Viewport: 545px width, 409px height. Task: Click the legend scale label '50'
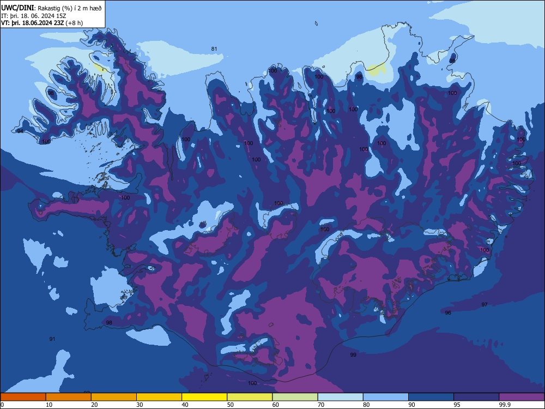pos(231,405)
